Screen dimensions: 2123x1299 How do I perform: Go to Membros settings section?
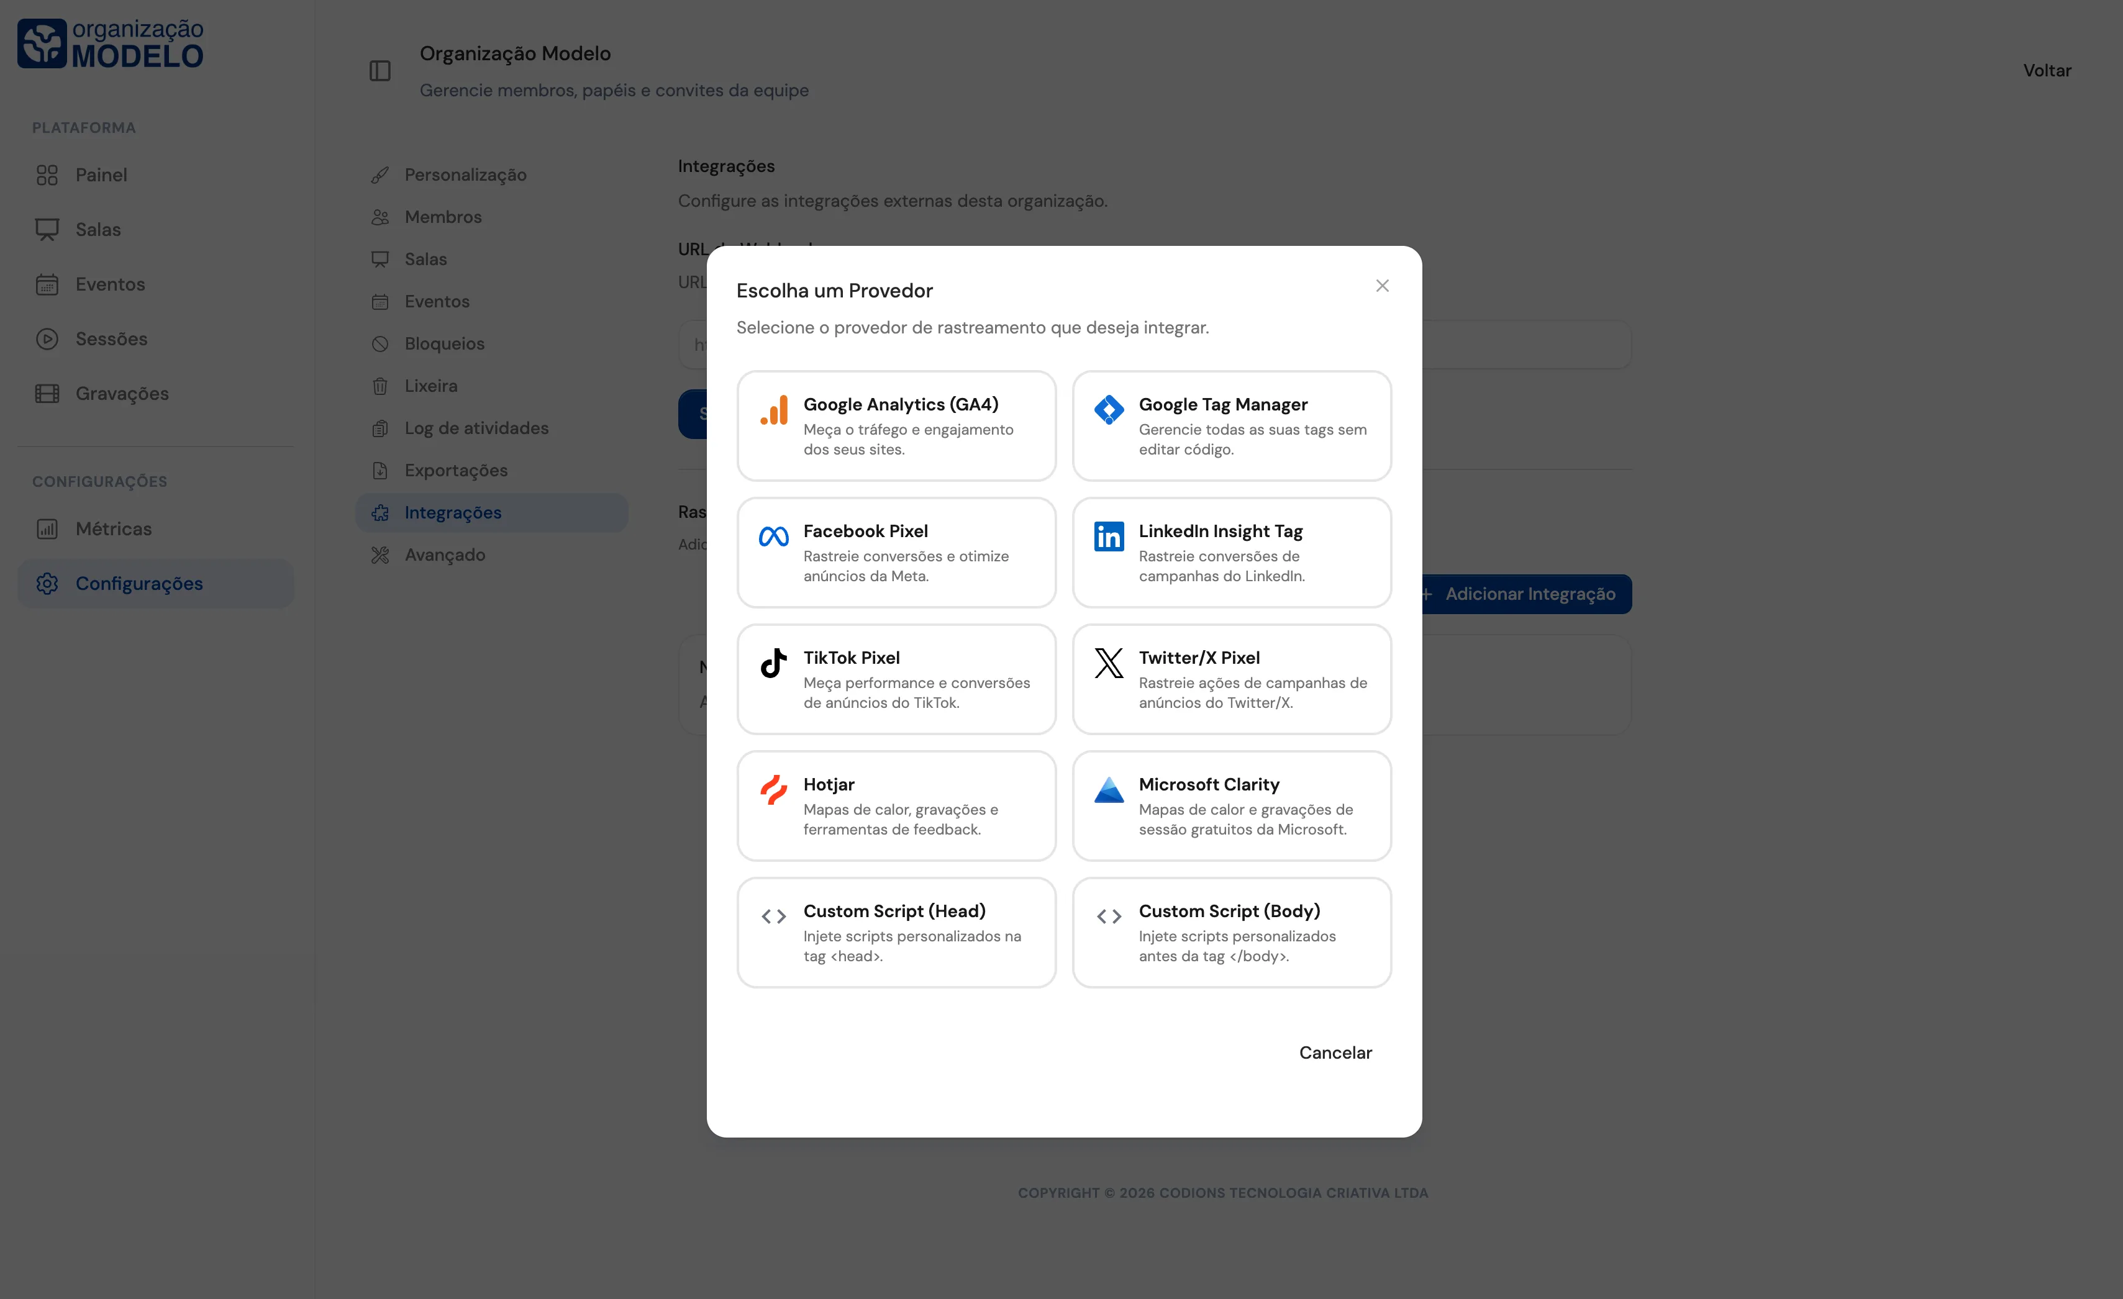pyautogui.click(x=443, y=217)
